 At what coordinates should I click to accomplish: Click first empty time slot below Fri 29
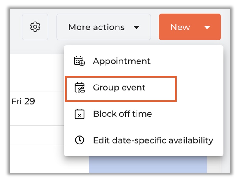(36, 135)
